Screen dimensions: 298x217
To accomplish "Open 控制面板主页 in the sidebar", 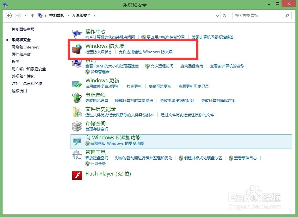I will point(23,29).
